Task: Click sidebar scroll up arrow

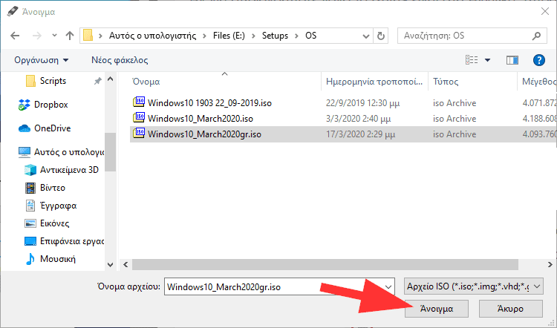Action: click(x=110, y=79)
